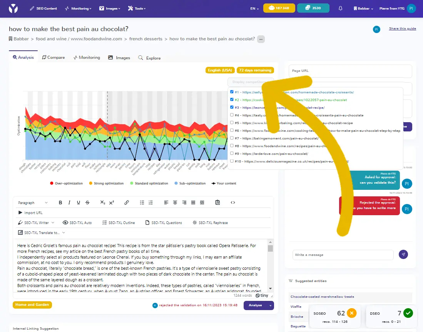This screenshot has width=423, height=332.
Task: Apply Strikethrough formatting
Action: coord(87,203)
